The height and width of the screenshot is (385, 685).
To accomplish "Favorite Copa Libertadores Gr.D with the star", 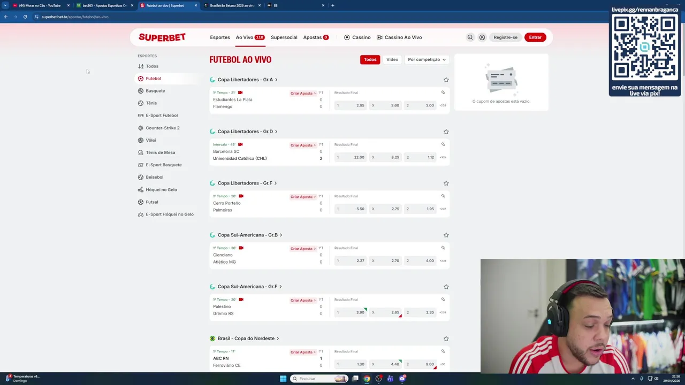I will (446, 132).
